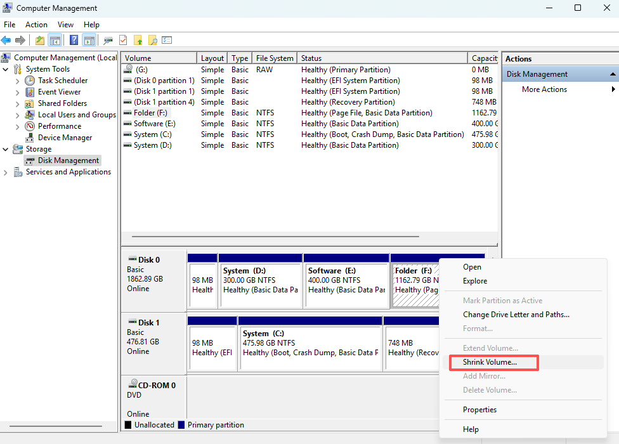Toggle Show/Hide Console Tree toolbar button
The height and width of the screenshot is (444, 619).
tap(55, 41)
